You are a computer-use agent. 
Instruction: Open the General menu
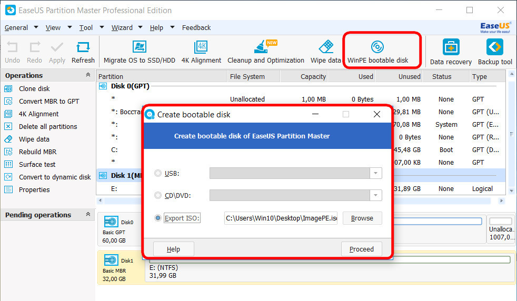(16, 28)
